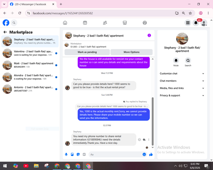Close the Messenger | Facebook tab
Screen dimensions: 213x170
click(x=53, y=4)
